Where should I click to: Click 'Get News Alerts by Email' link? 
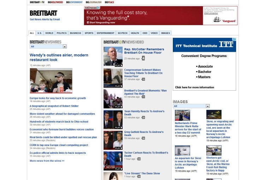(45, 19)
